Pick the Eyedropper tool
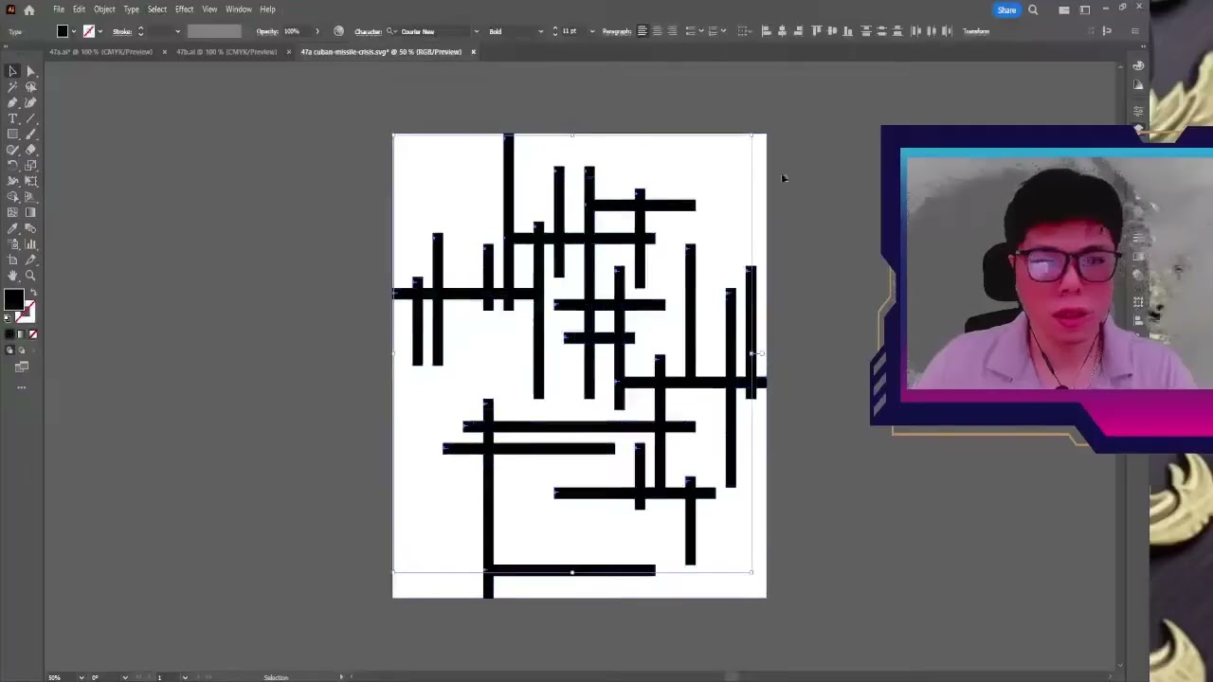 tap(12, 228)
